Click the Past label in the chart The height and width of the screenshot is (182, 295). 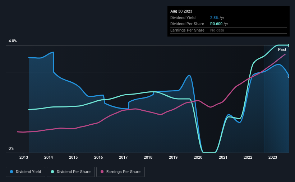(282, 49)
